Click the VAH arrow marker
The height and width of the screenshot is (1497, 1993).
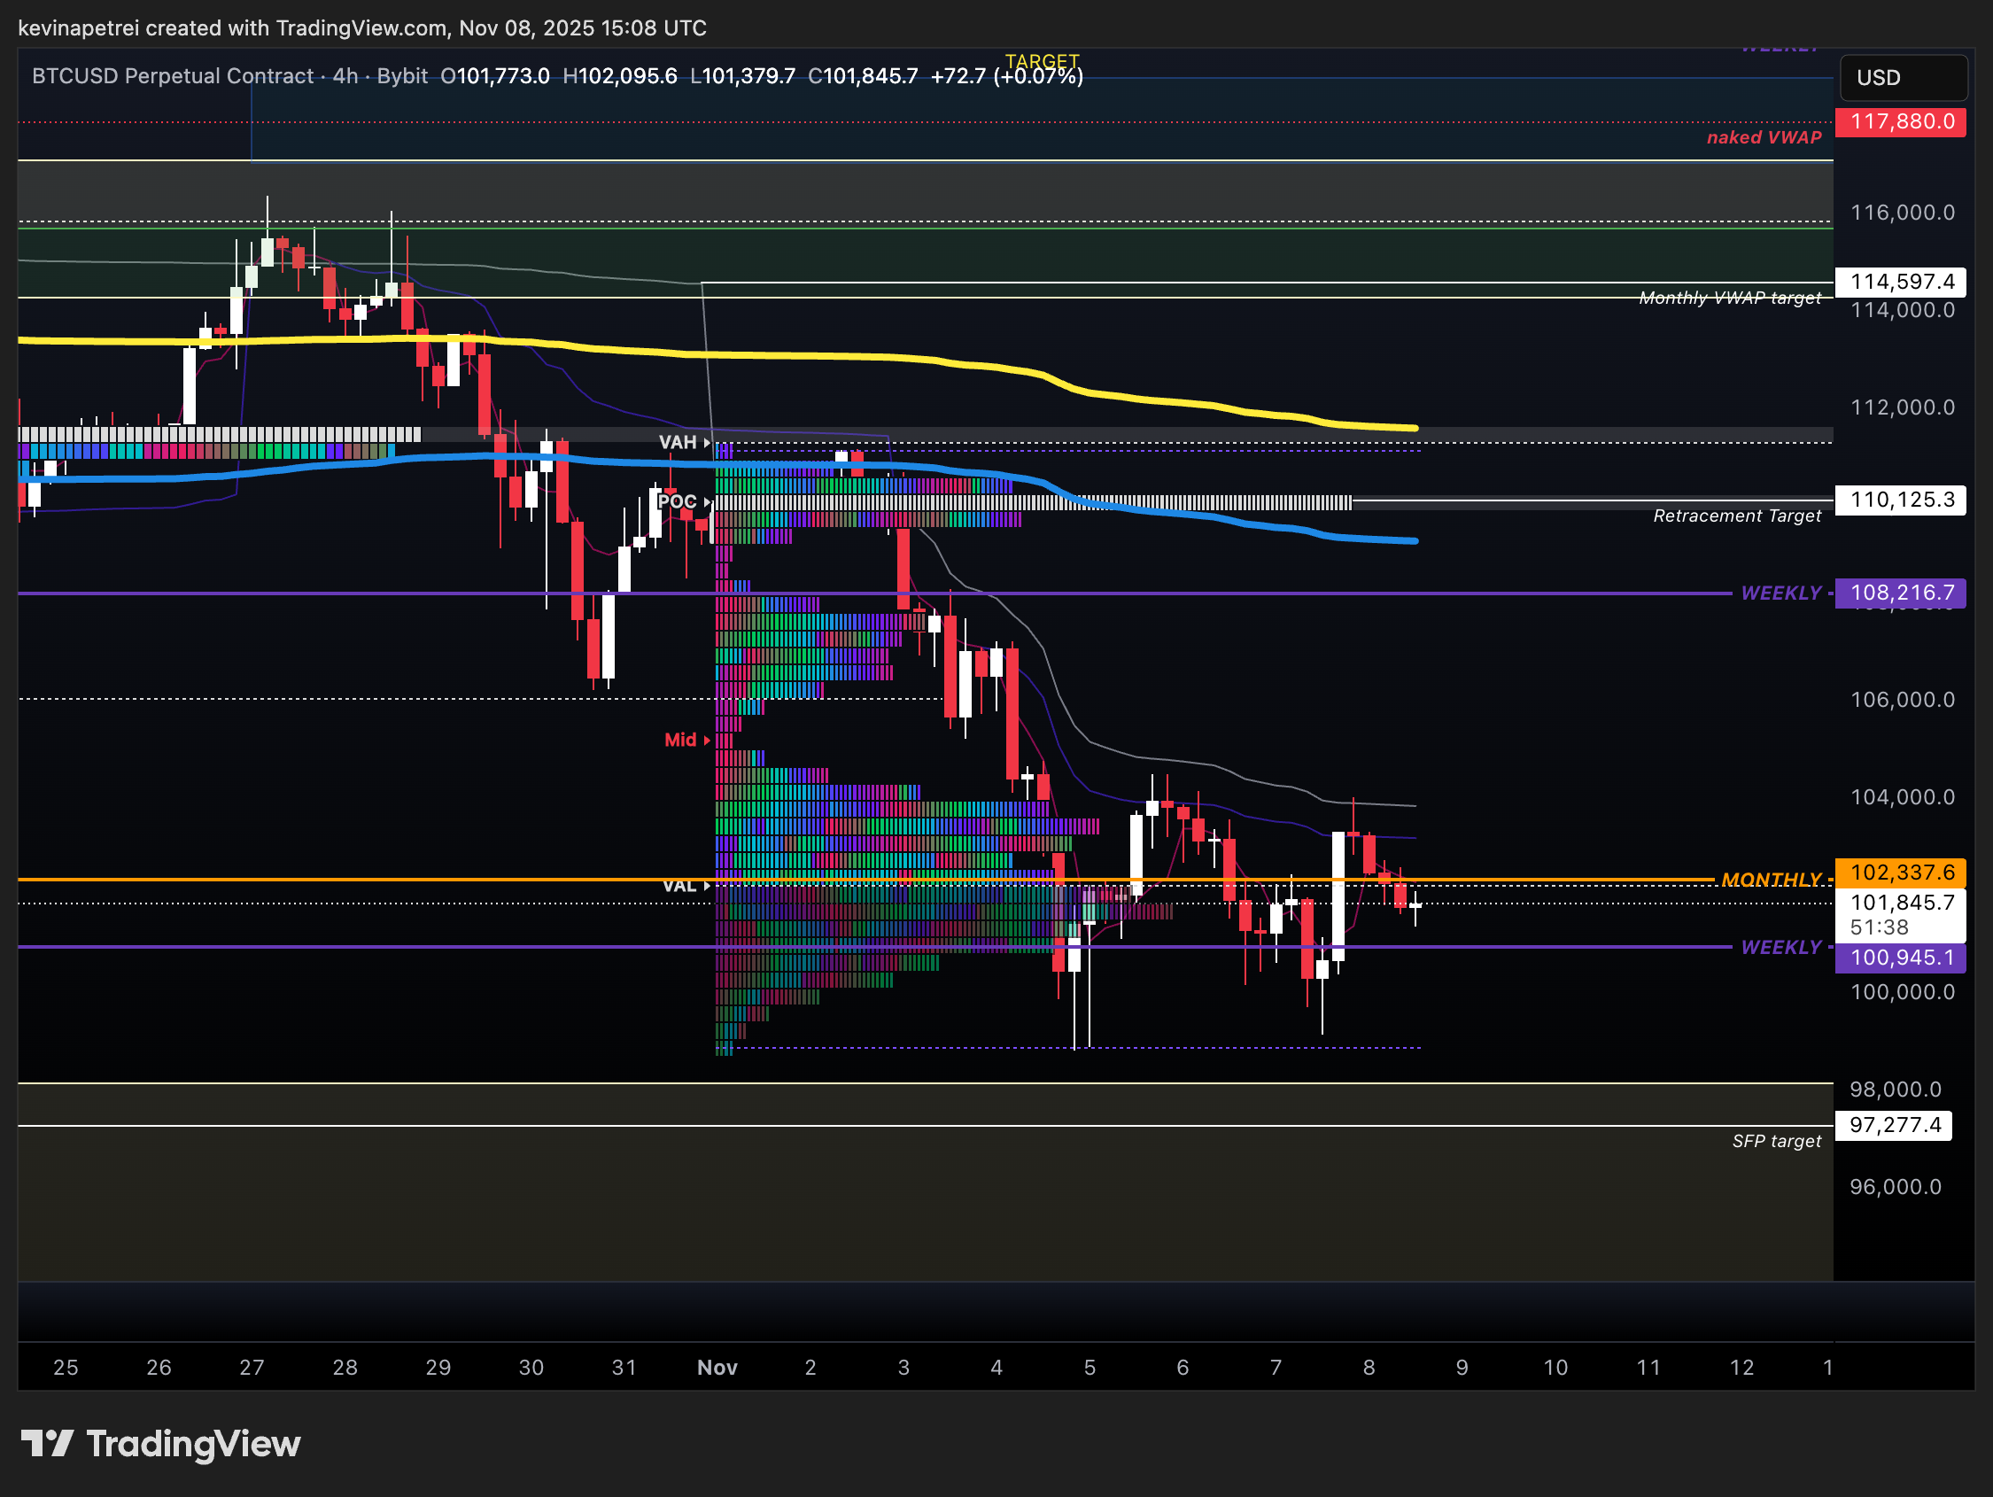(706, 443)
